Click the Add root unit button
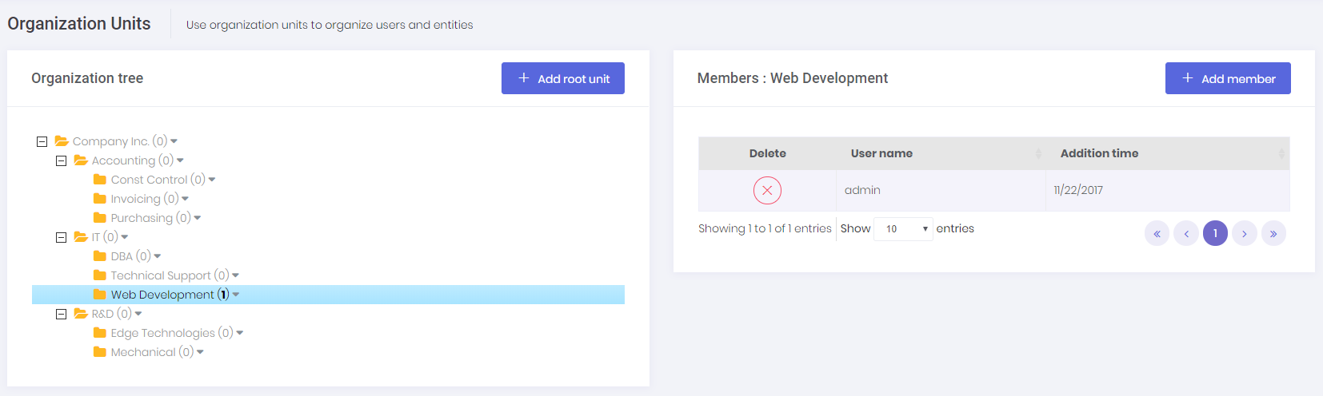 563,78
